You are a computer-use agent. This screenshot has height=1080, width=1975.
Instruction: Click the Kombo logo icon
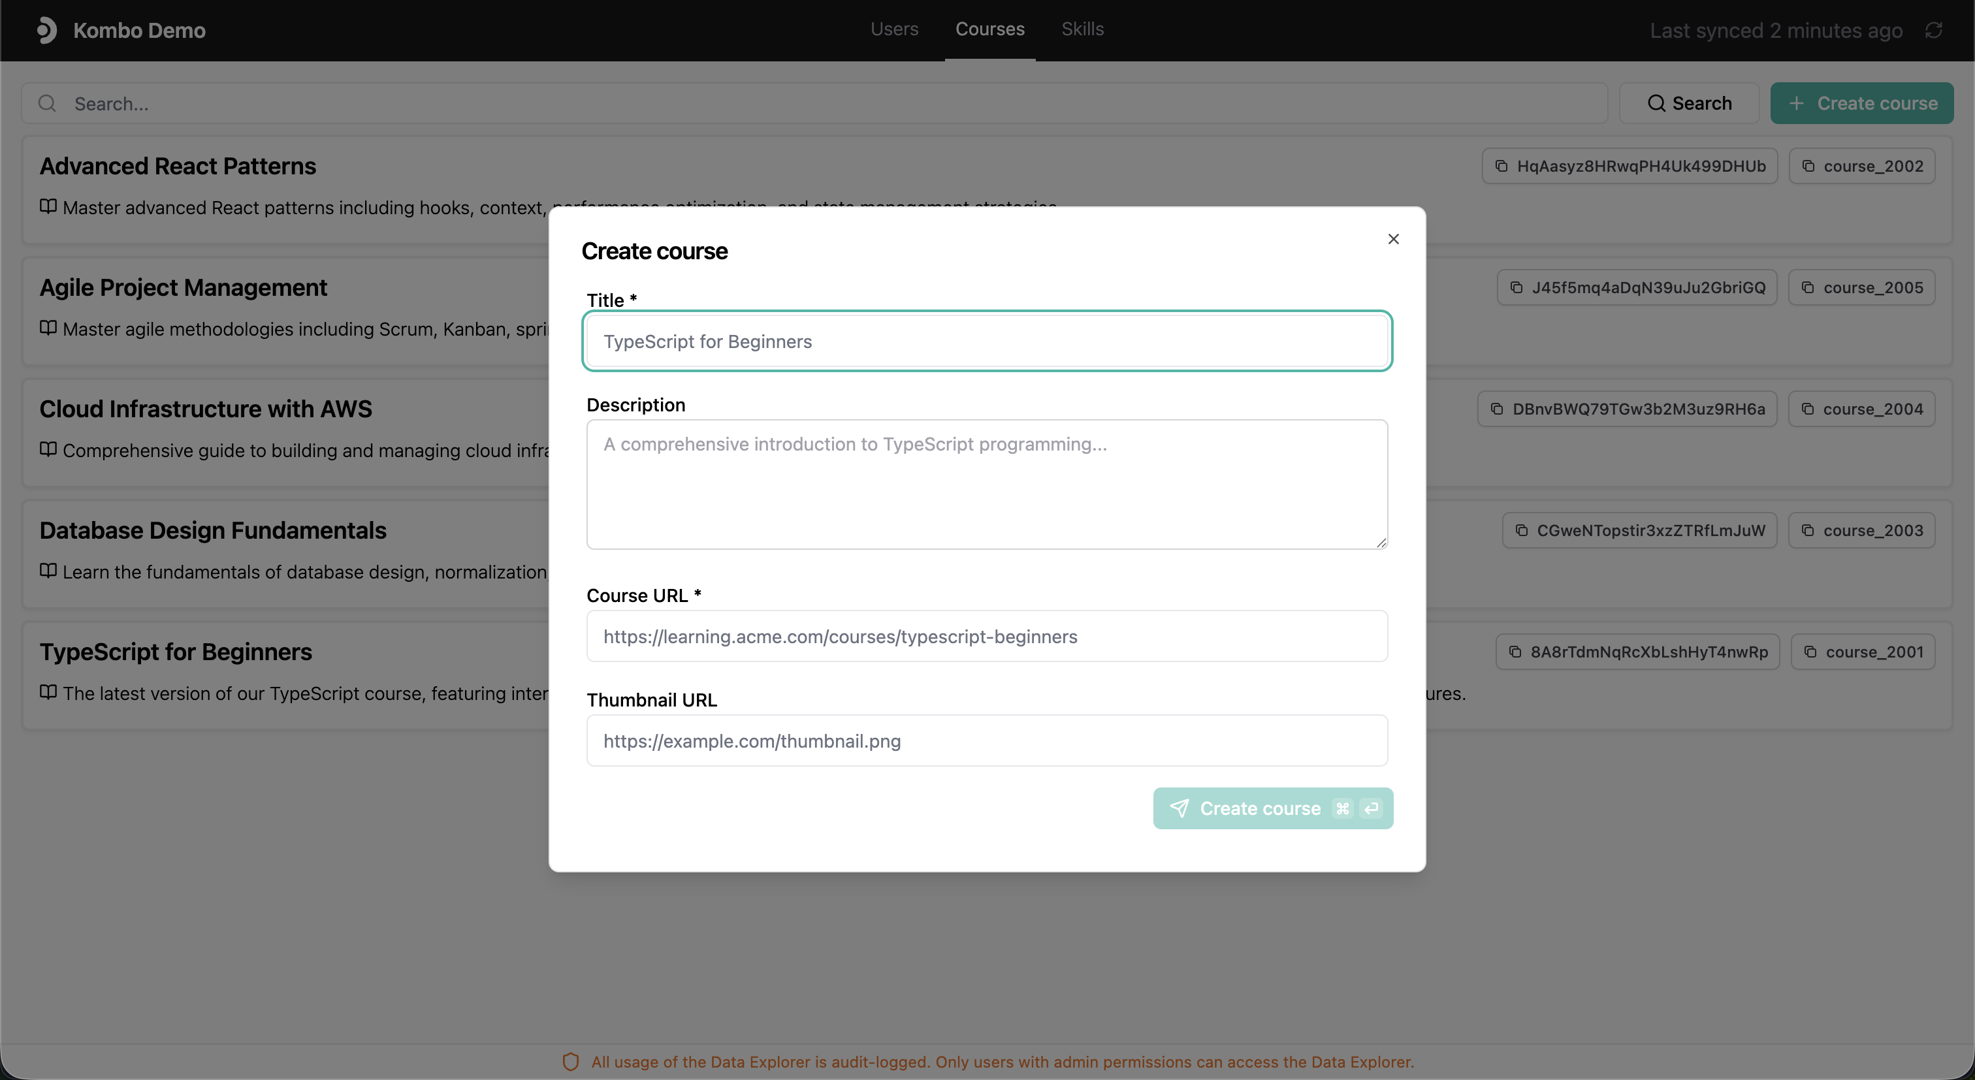coord(47,30)
